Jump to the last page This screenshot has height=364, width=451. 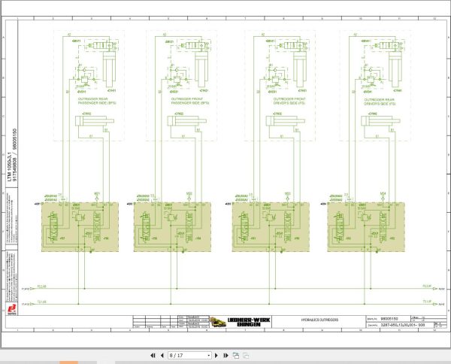coord(225,356)
